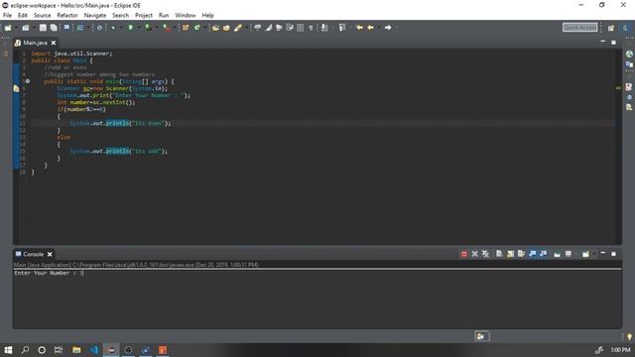Open the dropdown arrow next to New icon
This screenshot has height=357, width=635.
tap(16, 28)
